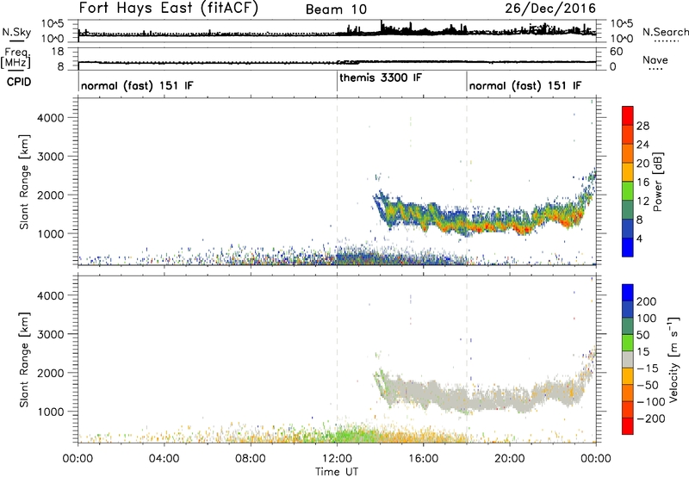Click the '28' tick of the power colorbar
Image resolution: width=689 pixels, height=477 pixels.
[x=642, y=126]
